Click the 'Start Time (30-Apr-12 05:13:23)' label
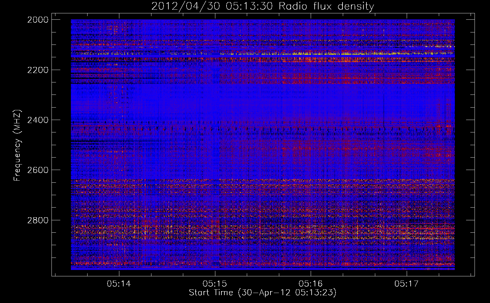Viewport: 490px width, 303px height. pyautogui.click(x=263, y=293)
